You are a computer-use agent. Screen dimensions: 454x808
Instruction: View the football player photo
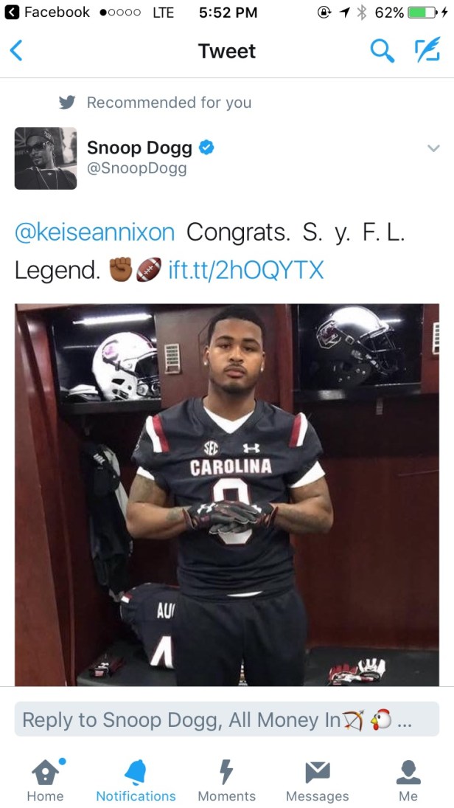tap(227, 494)
